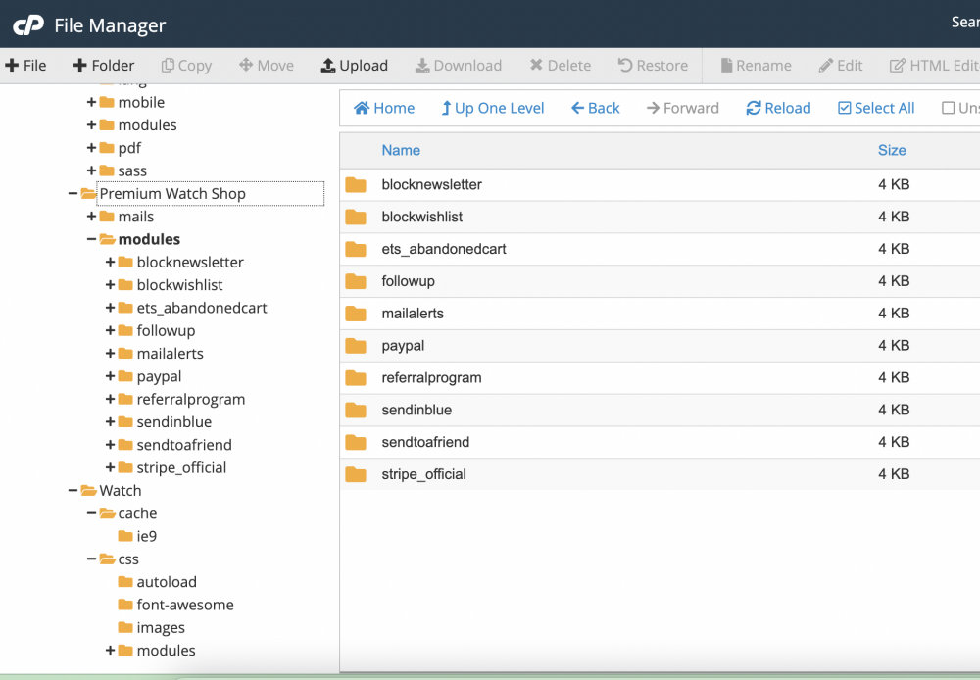Click the Move toolbar icon
Image resolution: width=980 pixels, height=680 pixels.
pos(266,65)
